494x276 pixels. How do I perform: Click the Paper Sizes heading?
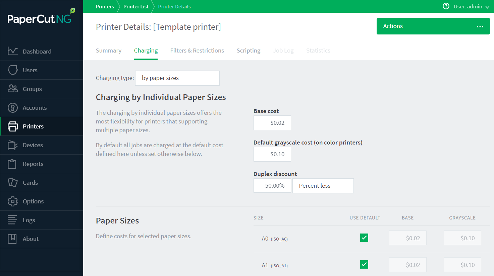(117, 221)
